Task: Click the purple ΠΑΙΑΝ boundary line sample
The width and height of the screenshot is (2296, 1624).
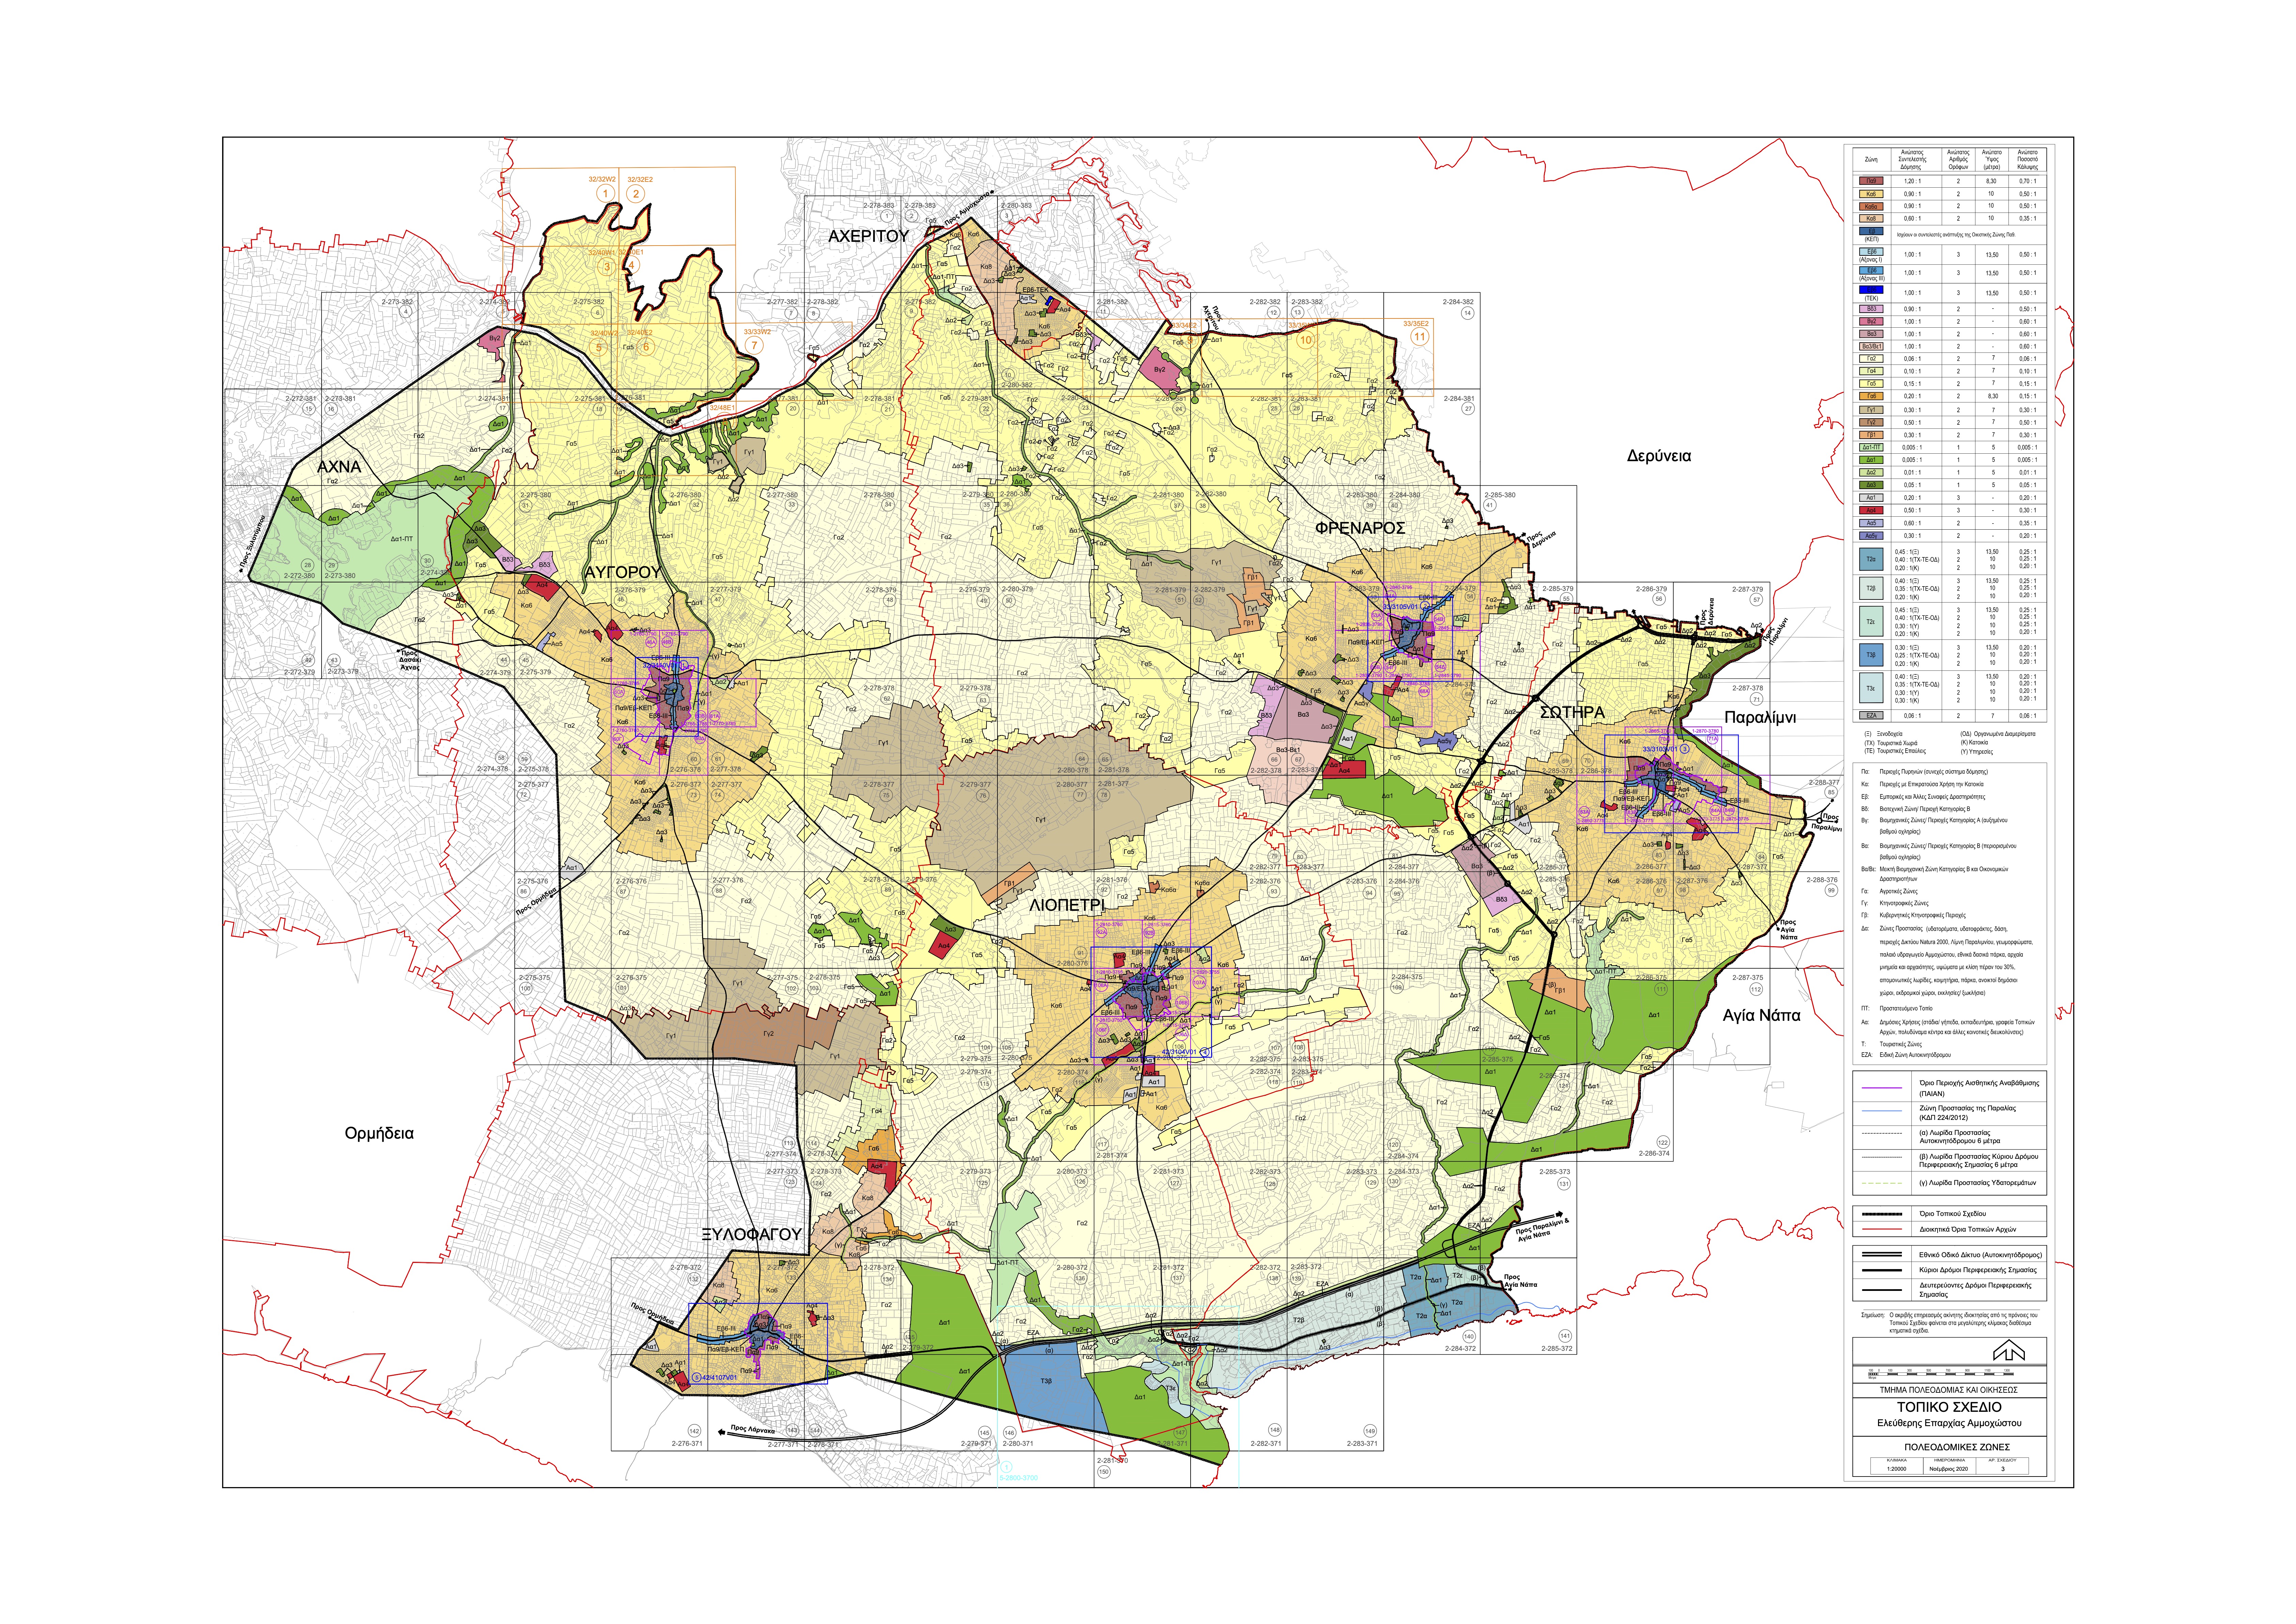Action: [1882, 1088]
